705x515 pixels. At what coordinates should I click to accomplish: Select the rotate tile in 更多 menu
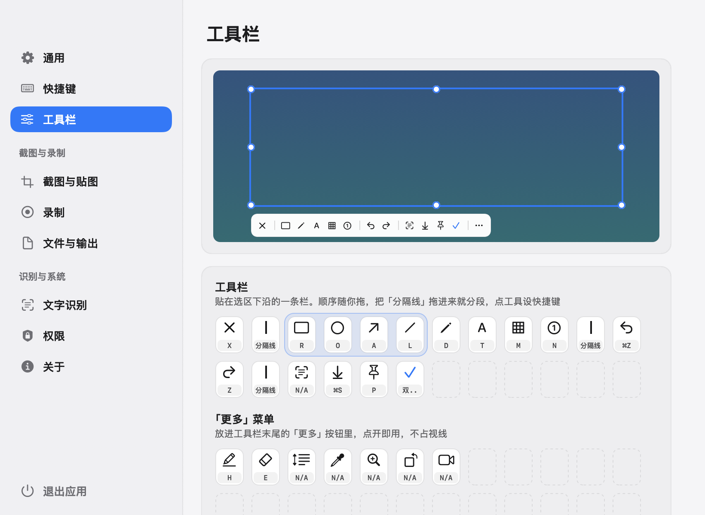point(410,467)
